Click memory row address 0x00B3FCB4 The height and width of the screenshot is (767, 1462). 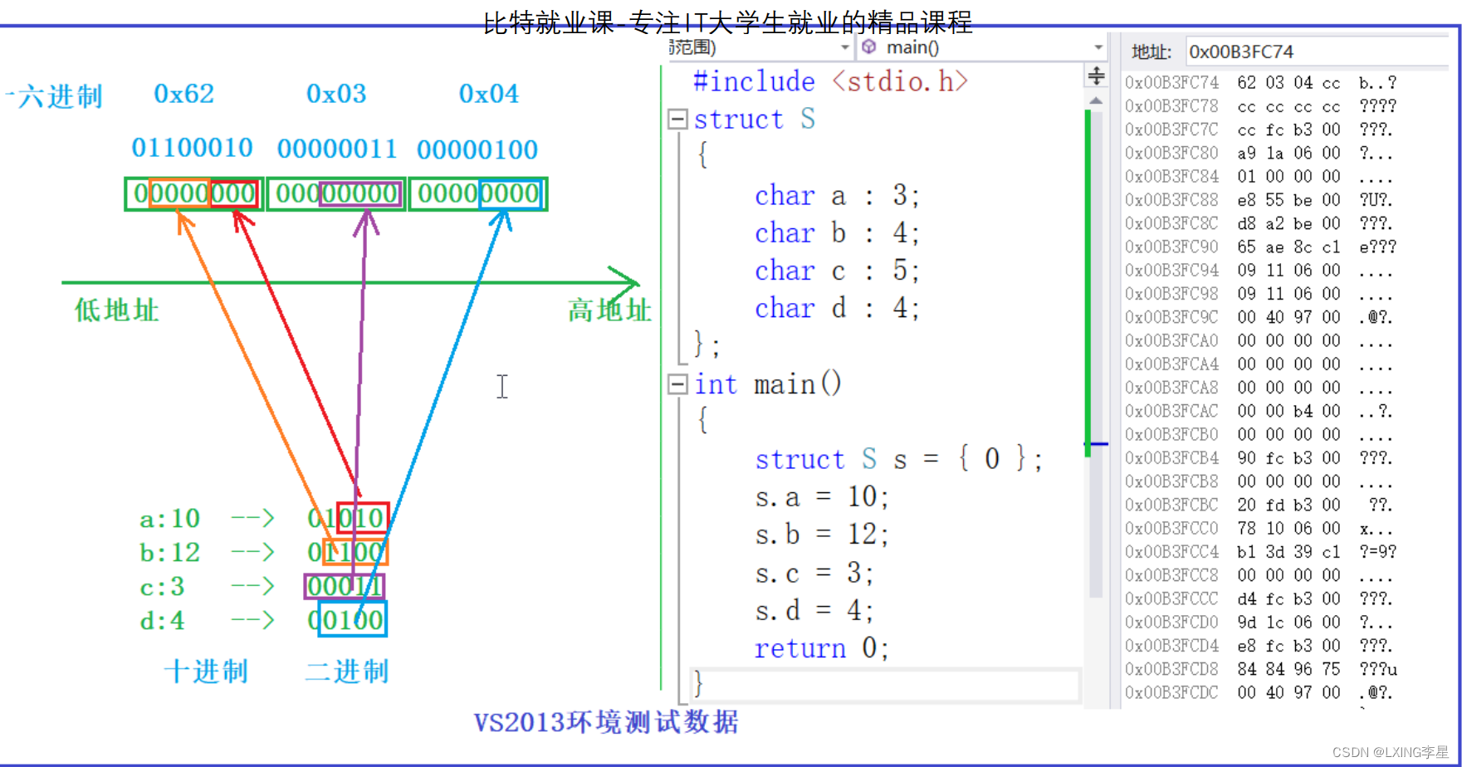tap(1171, 457)
